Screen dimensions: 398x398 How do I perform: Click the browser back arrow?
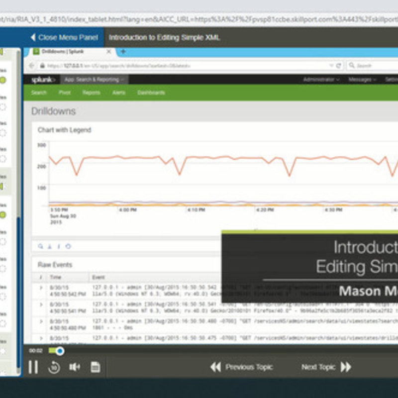click(x=31, y=66)
